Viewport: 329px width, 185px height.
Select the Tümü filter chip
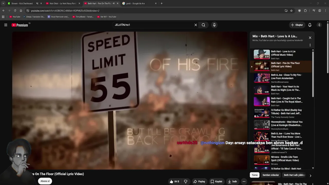(x=254, y=175)
